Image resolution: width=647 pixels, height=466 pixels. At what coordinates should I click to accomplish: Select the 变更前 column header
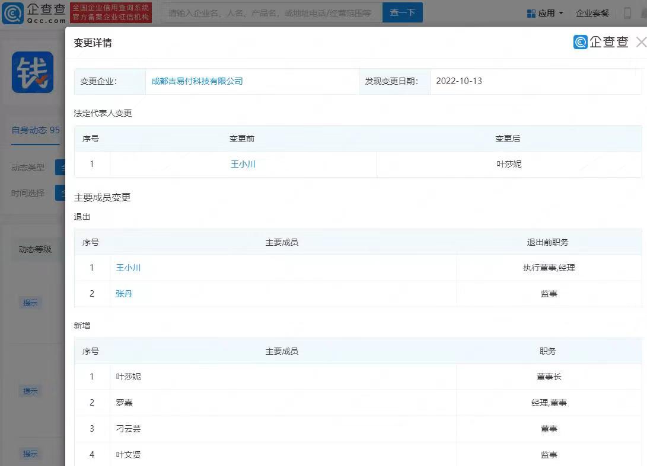[242, 139]
